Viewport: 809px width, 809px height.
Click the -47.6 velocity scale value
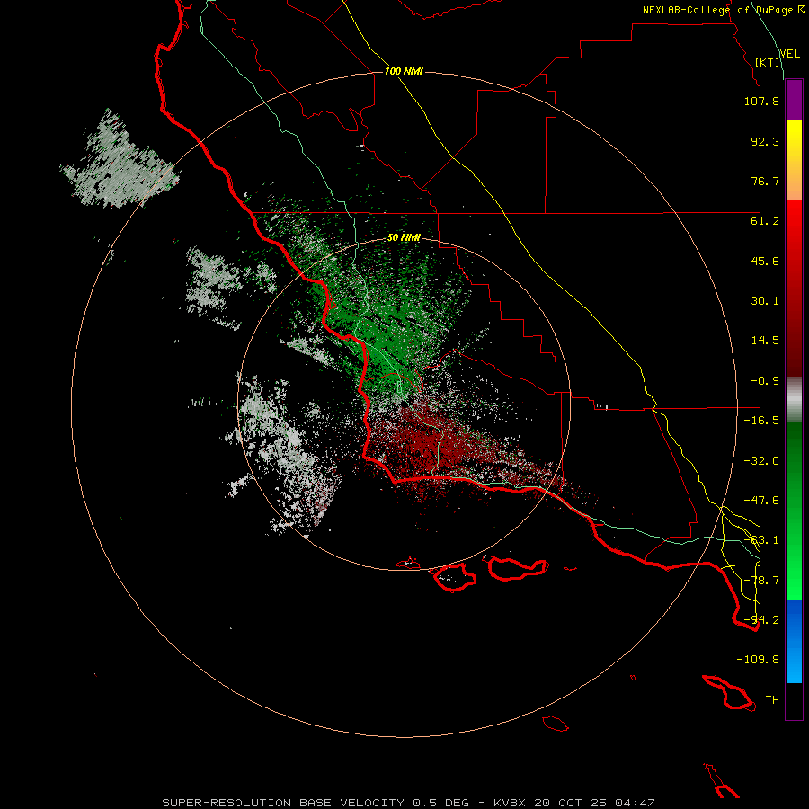pos(761,501)
